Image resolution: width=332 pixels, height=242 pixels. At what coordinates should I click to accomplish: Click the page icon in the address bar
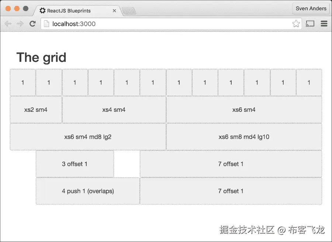[46, 23]
